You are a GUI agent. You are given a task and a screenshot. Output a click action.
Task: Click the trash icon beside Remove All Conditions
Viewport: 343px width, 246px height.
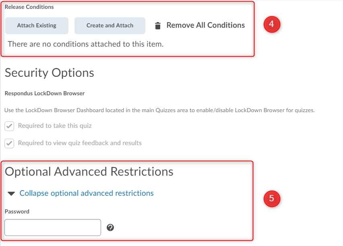click(x=158, y=26)
